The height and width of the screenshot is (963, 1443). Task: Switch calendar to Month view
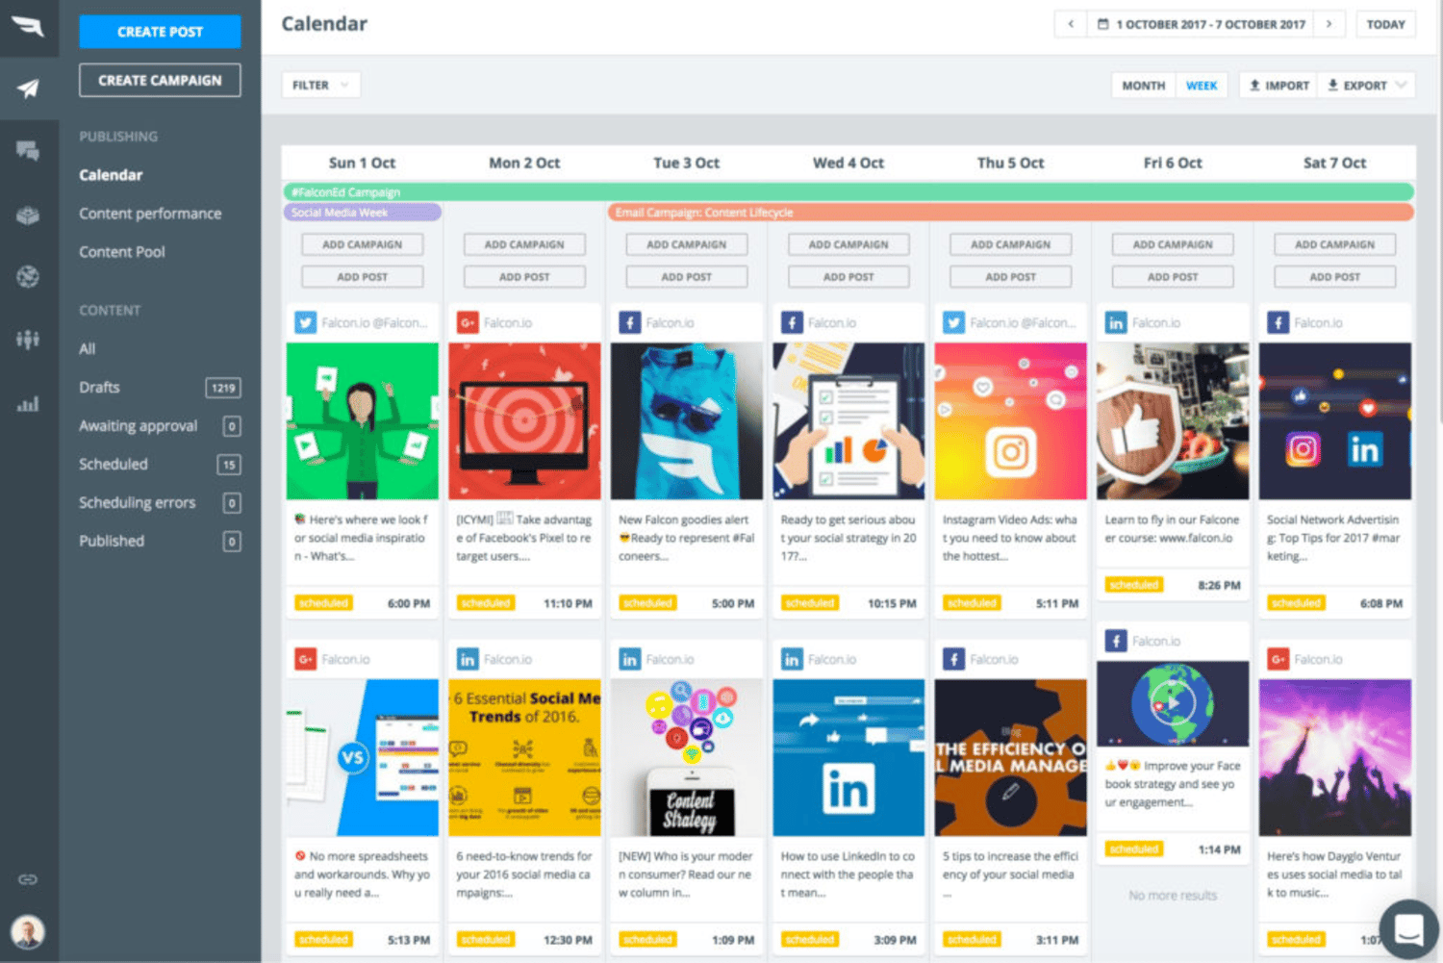point(1143,86)
